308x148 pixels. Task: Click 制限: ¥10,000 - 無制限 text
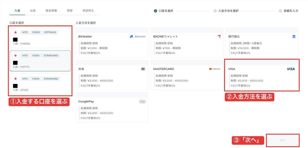point(245,48)
